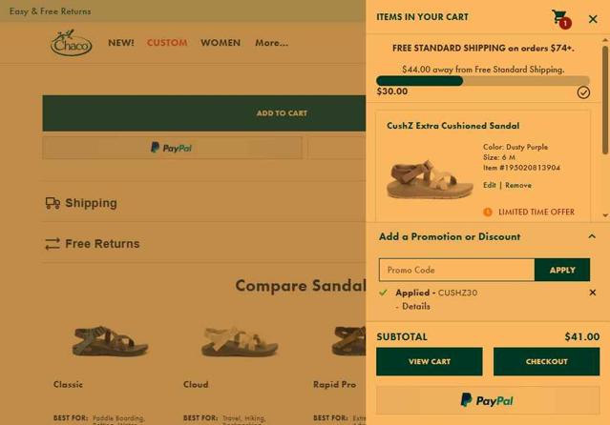Click the free shipping progress bar
Screen dimensions: 610x425
pos(483,81)
